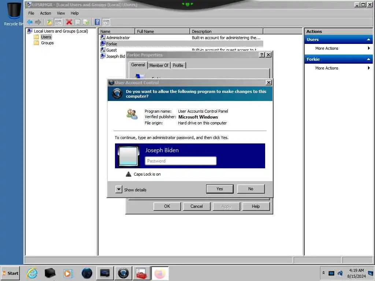Expand Show details in UAC dialog
The image size is (375, 281).
(x=119, y=190)
